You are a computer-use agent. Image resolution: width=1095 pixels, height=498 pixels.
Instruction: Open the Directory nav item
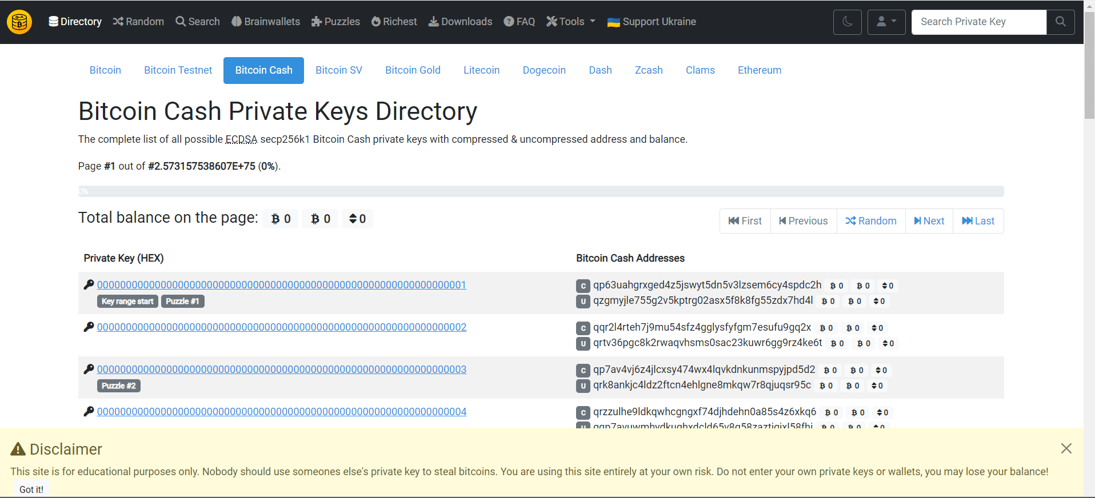[75, 22]
